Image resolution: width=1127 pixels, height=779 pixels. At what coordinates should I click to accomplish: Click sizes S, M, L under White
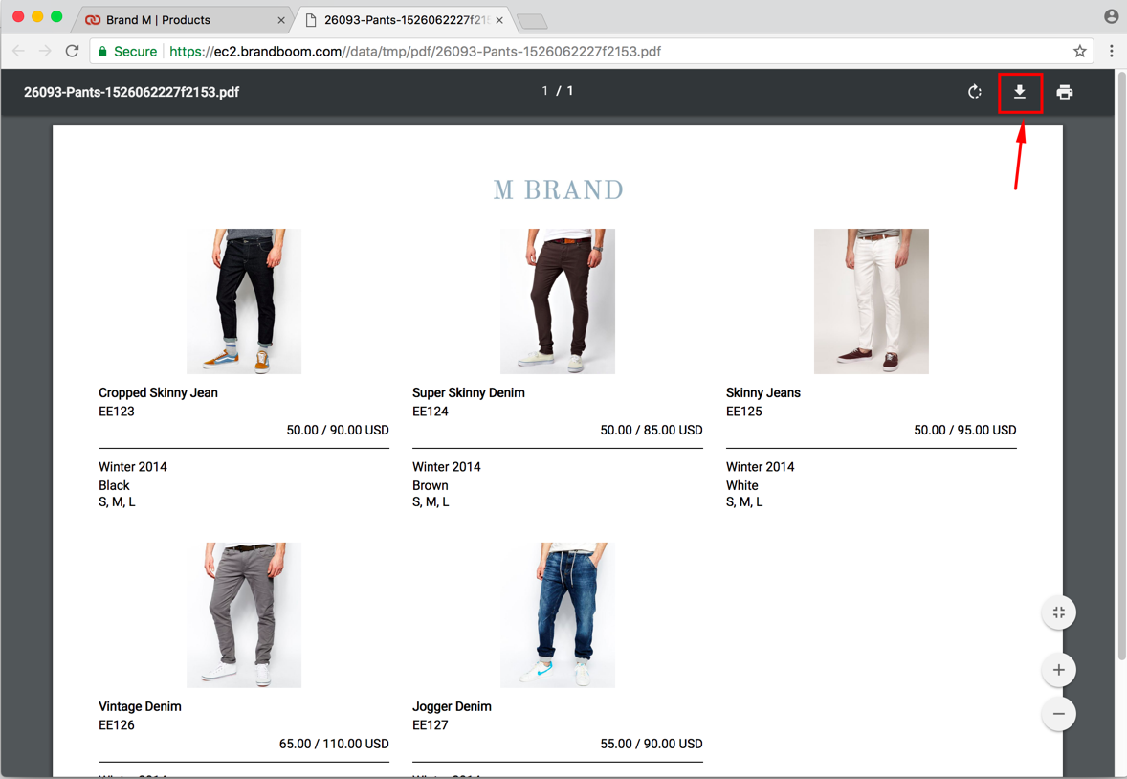tap(744, 502)
